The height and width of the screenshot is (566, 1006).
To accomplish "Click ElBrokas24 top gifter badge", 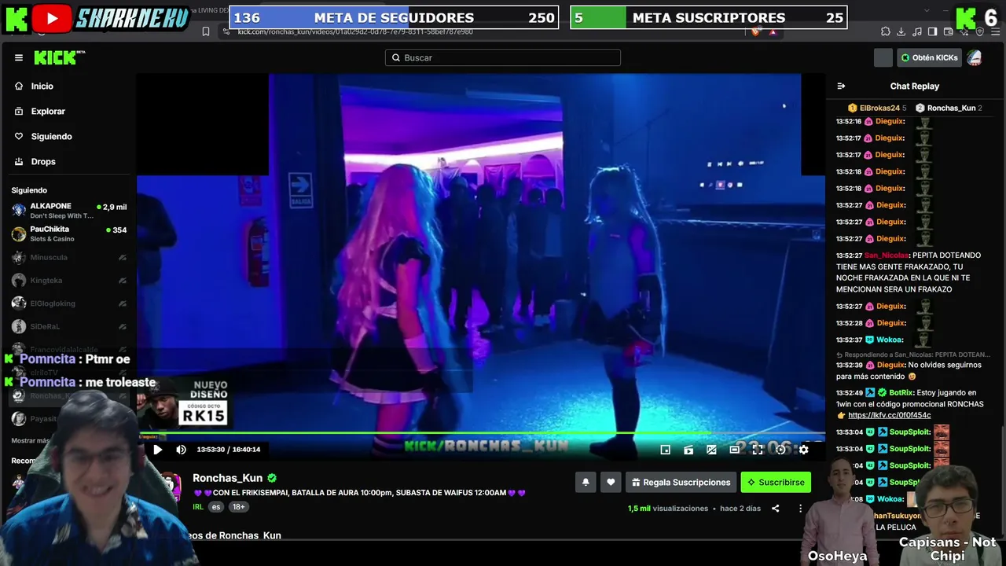I will (x=877, y=108).
